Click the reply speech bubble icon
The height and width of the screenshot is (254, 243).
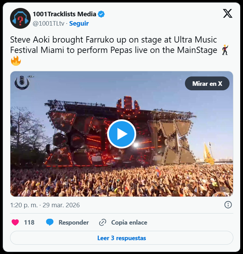pos(50,222)
